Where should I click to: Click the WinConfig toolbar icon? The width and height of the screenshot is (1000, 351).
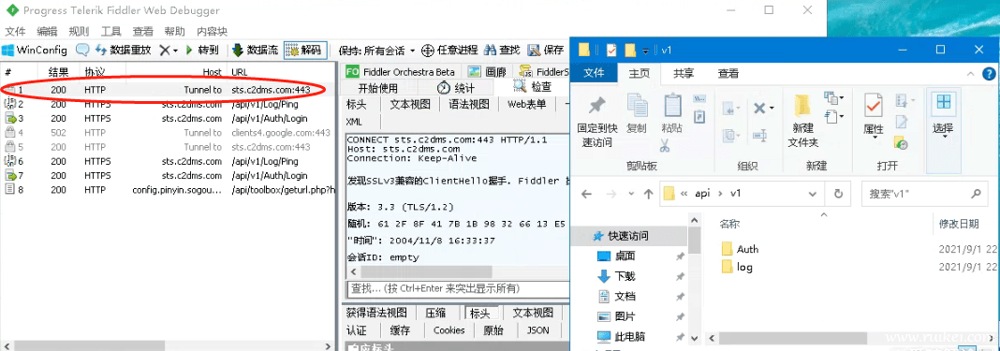point(7,50)
